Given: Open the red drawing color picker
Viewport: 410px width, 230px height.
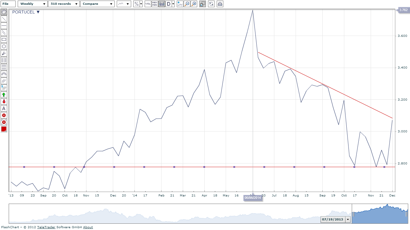Looking at the screenshot, I should [4, 129].
